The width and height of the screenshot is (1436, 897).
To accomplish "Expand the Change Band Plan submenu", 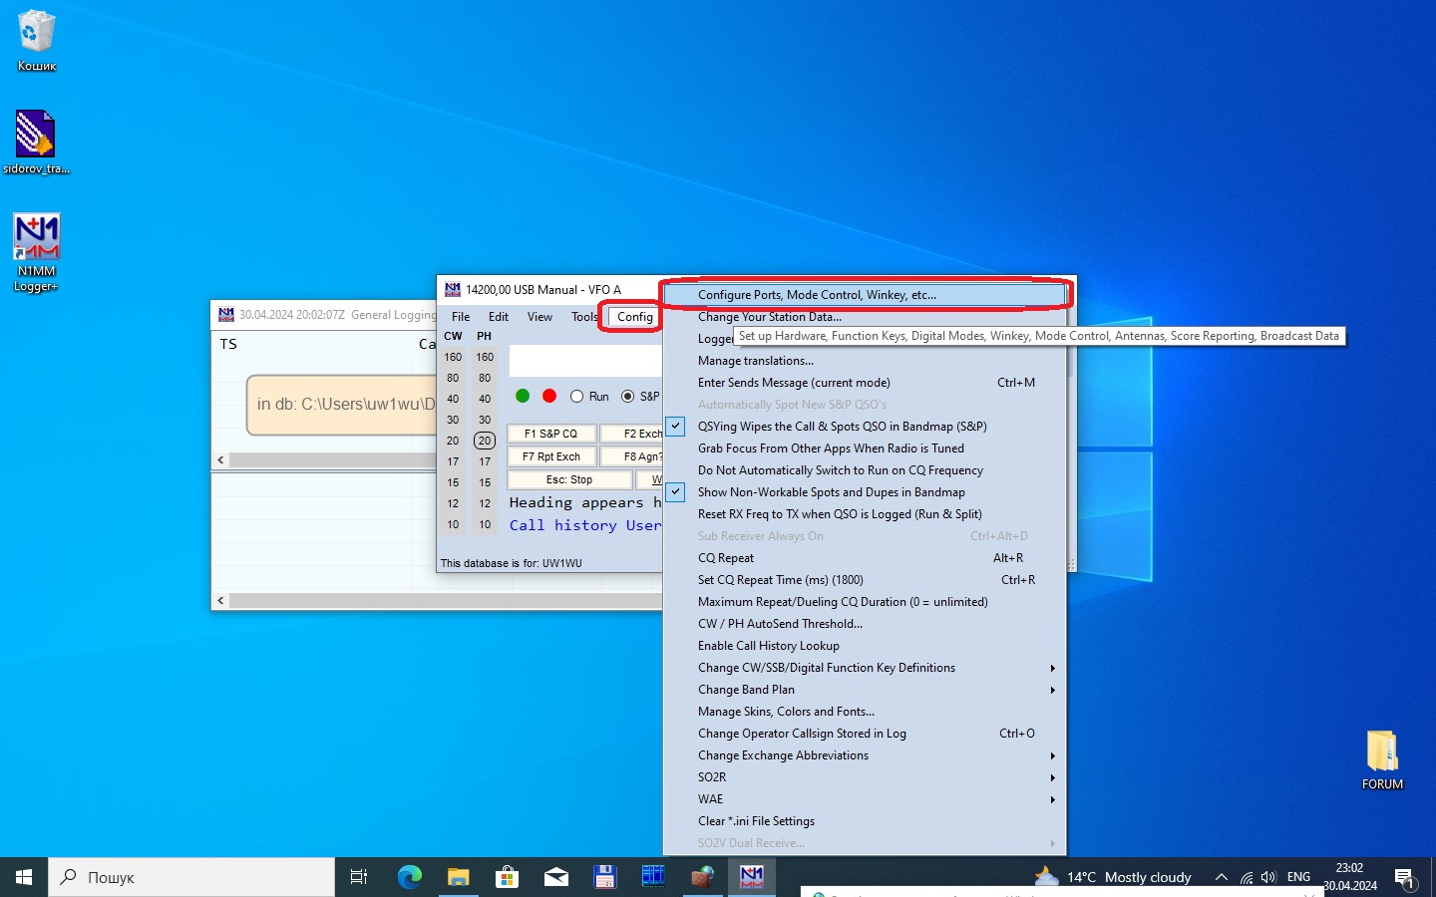I will click(x=865, y=690).
